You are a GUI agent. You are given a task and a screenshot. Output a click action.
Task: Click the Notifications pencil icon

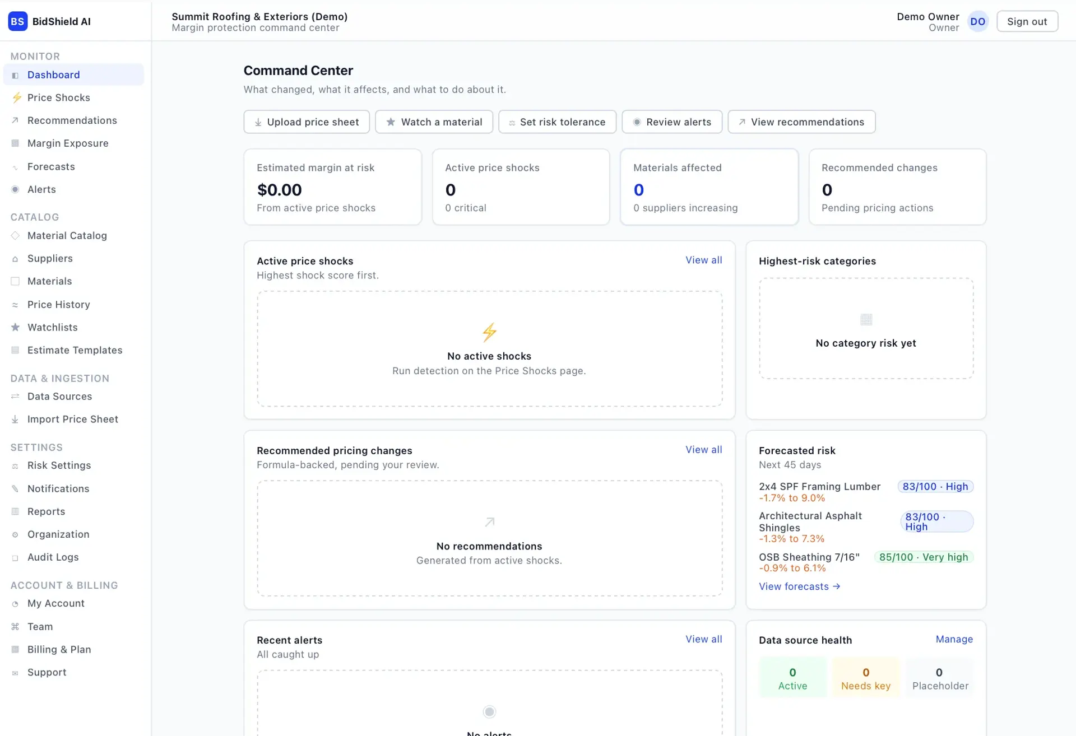[15, 488]
